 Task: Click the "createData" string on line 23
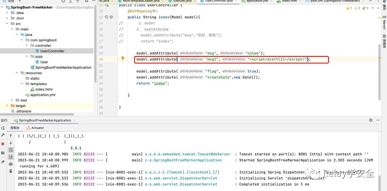point(219,77)
